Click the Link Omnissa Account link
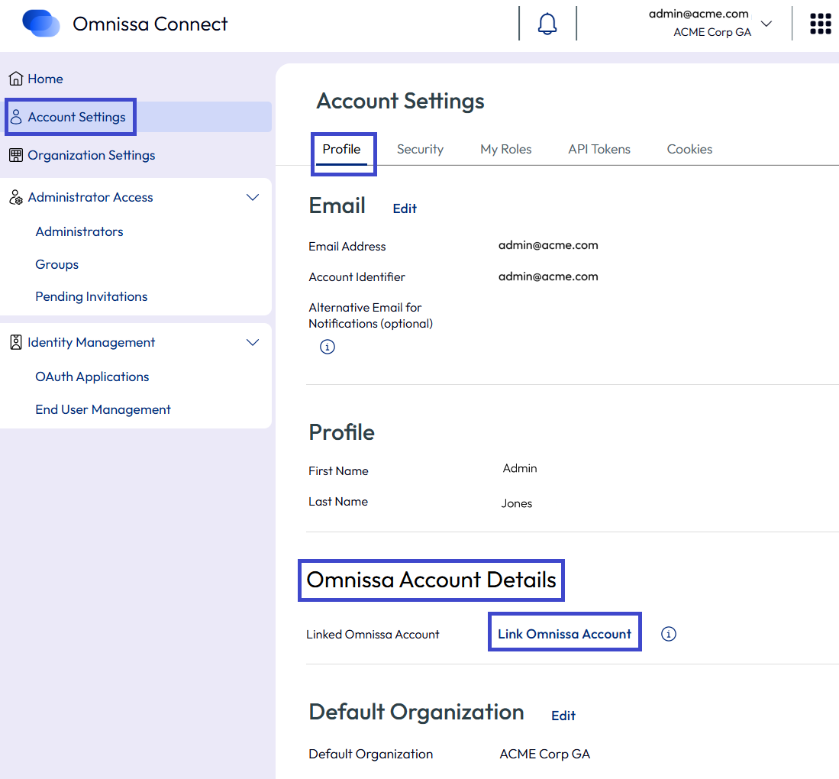The width and height of the screenshot is (839, 779). [564, 634]
